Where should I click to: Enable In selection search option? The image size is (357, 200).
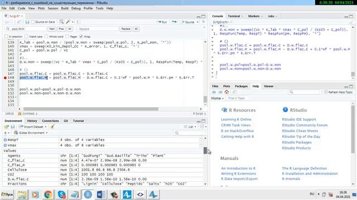tap(6, 37)
